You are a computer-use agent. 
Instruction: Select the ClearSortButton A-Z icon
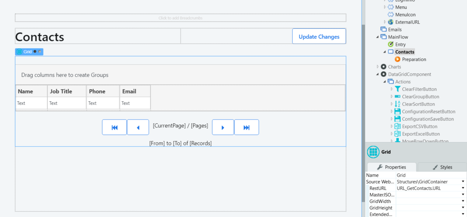pos(397,104)
